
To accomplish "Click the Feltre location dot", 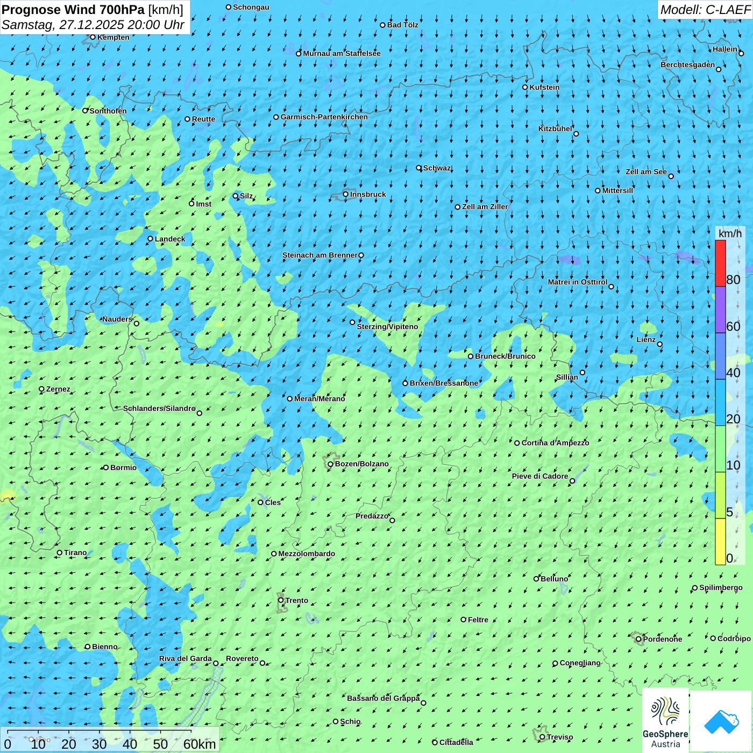I will point(463,620).
